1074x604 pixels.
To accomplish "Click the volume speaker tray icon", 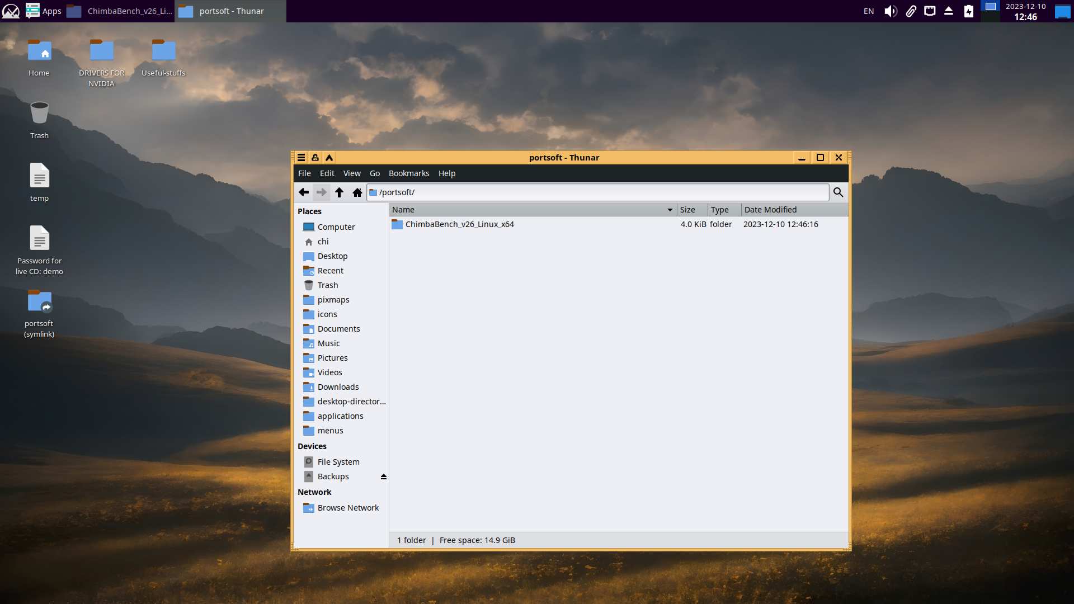I will (891, 11).
